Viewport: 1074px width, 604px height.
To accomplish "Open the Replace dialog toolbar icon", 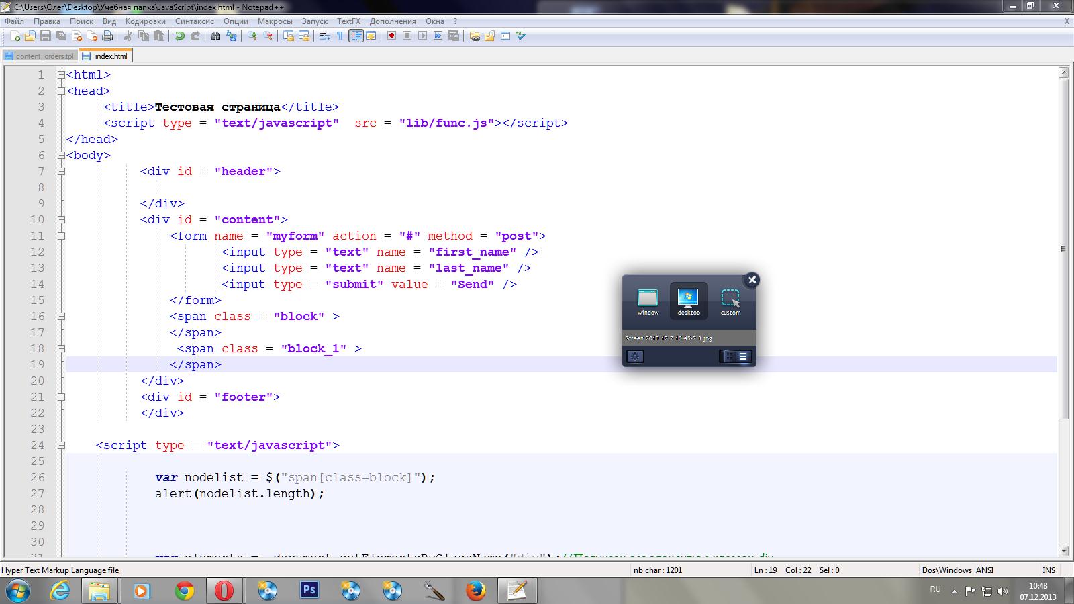I will pyautogui.click(x=232, y=36).
